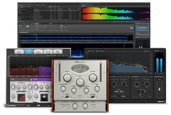Viewport: 171px width, 115px height.
Task: Click the Static Level knob in RestoreRig
Action: click(x=124, y=84)
